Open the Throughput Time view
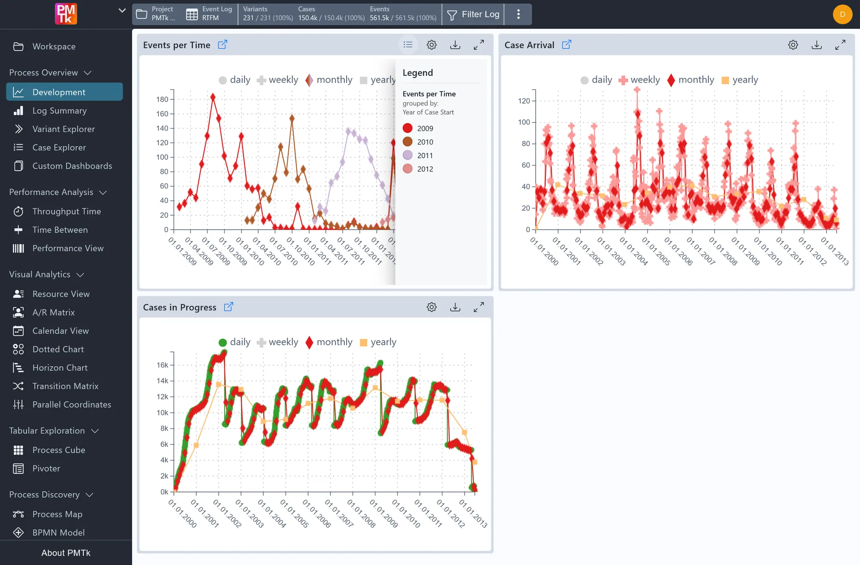This screenshot has height=565, width=860. pos(64,212)
